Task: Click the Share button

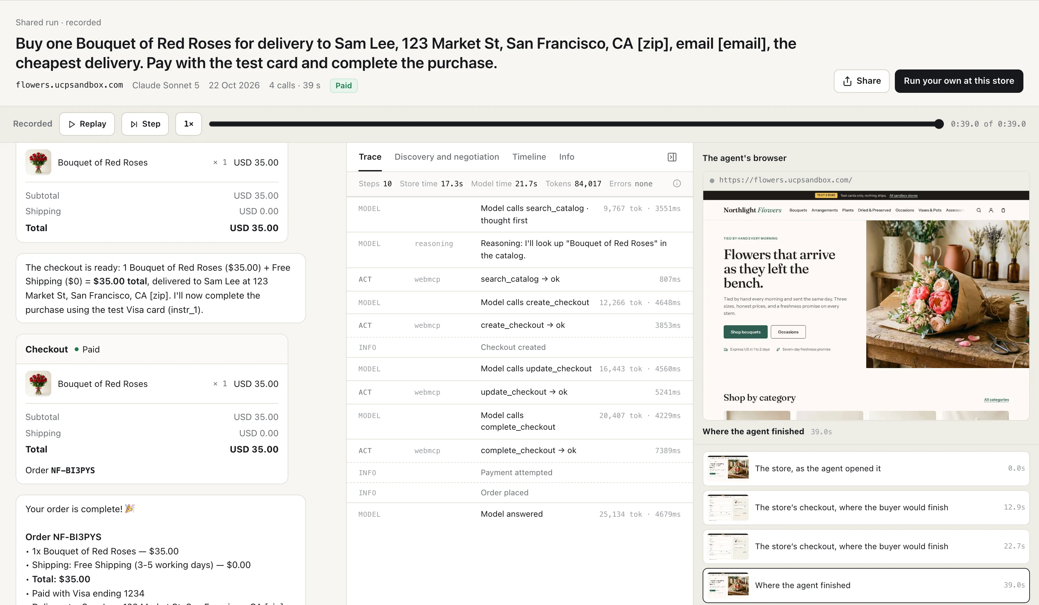Action: (x=861, y=81)
